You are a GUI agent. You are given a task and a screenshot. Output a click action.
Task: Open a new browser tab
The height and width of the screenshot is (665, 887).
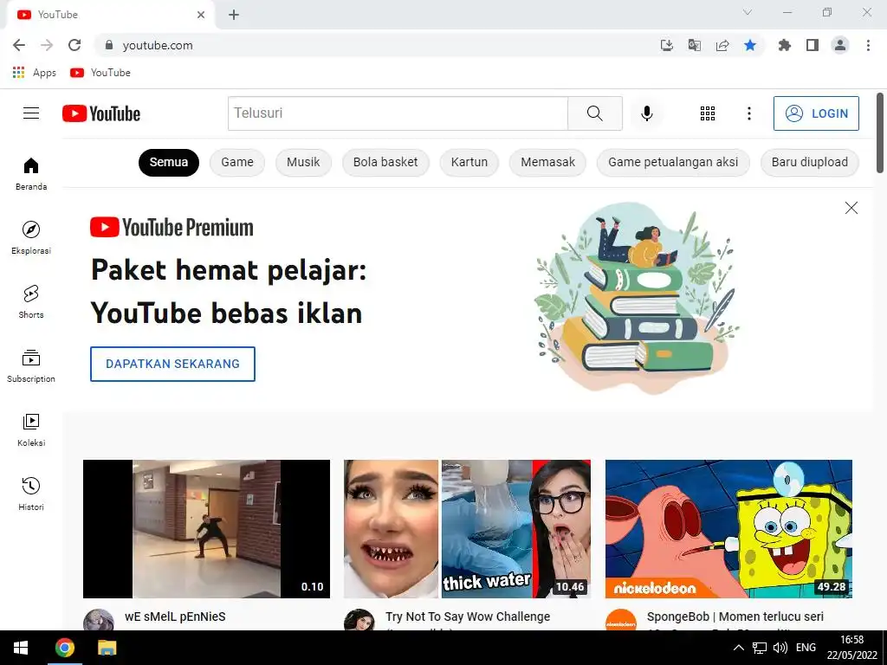pos(234,15)
